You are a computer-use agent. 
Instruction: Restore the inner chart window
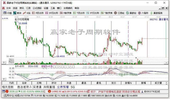click(163, 8)
